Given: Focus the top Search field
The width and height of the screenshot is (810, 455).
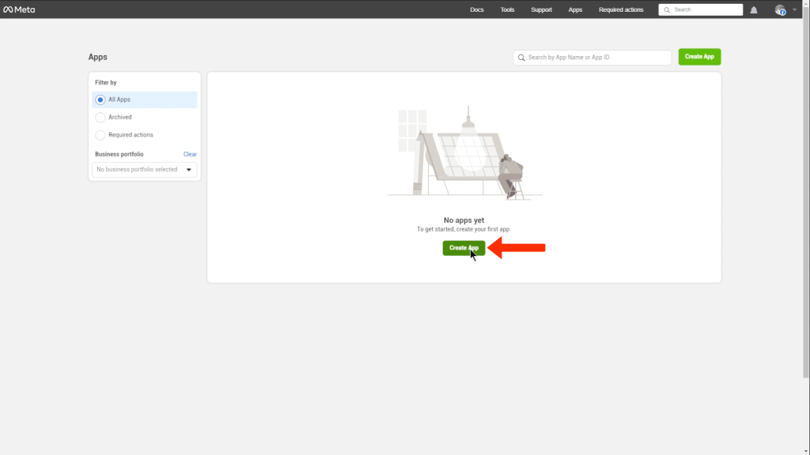Looking at the screenshot, I should point(701,9).
